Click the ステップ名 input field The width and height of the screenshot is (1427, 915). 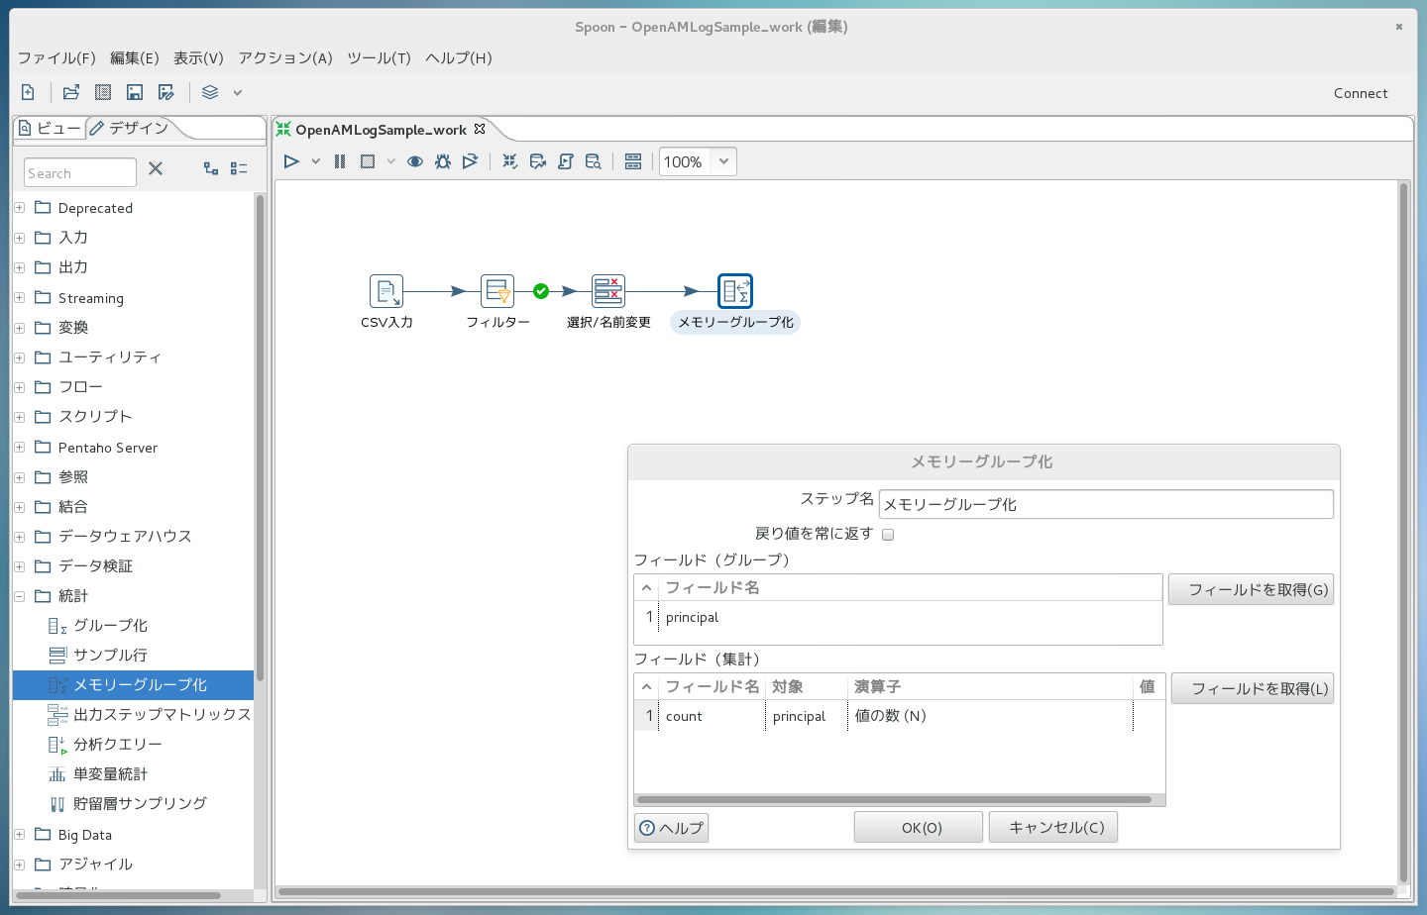[x=1107, y=504]
